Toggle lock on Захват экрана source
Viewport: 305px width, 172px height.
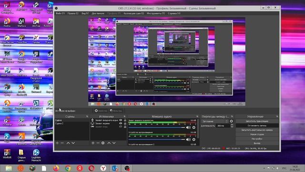125,123
